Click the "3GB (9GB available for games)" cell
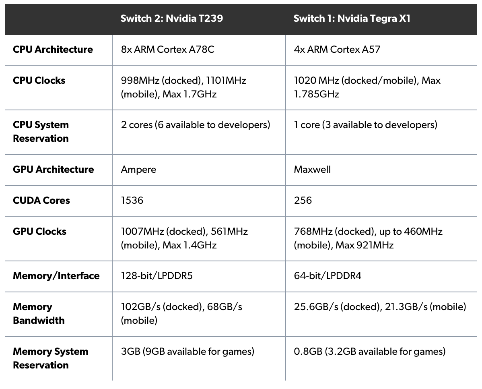Image resolution: width=482 pixels, height=389 pixels. [187, 352]
